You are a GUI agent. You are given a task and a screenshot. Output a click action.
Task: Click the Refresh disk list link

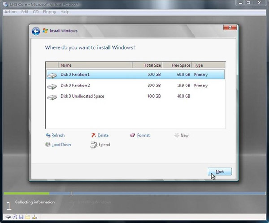click(x=57, y=135)
